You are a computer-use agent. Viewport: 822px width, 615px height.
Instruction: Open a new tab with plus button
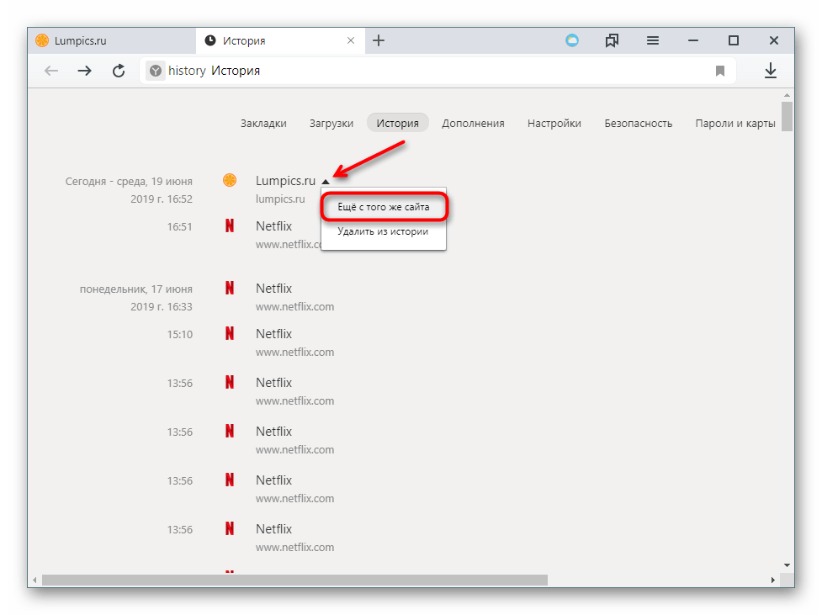pos(379,40)
